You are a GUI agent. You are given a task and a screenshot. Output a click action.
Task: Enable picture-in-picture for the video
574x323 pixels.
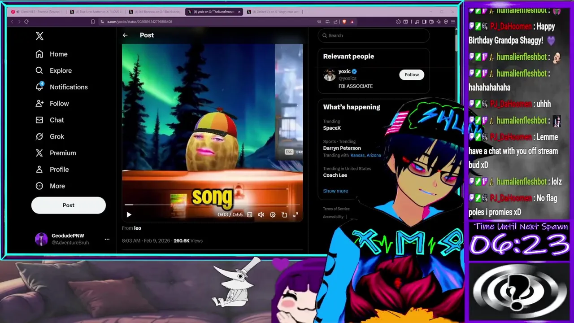(284, 215)
